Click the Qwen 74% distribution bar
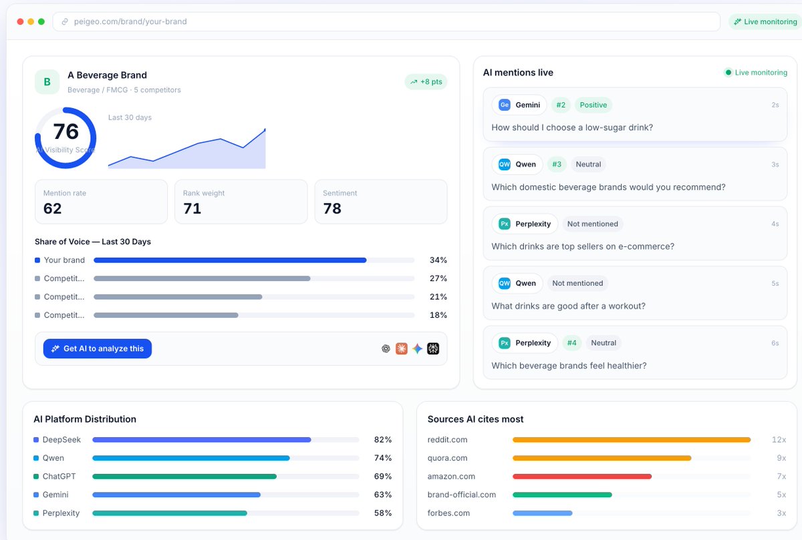The height and width of the screenshot is (540, 802). click(191, 458)
